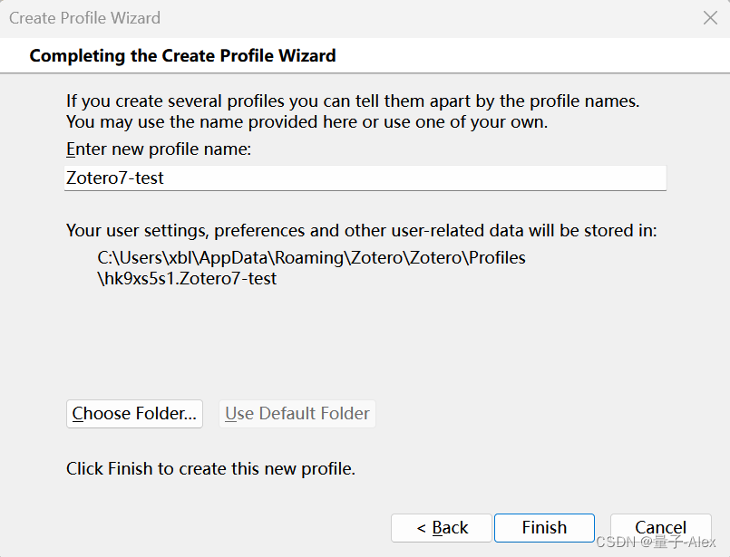Click the \hk9xs5s1.Zotero7-test folder text
Screen dimensions: 730x557
point(187,279)
